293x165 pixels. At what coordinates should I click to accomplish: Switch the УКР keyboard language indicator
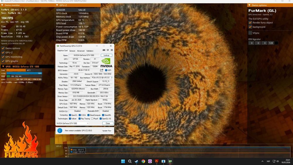[268, 161]
